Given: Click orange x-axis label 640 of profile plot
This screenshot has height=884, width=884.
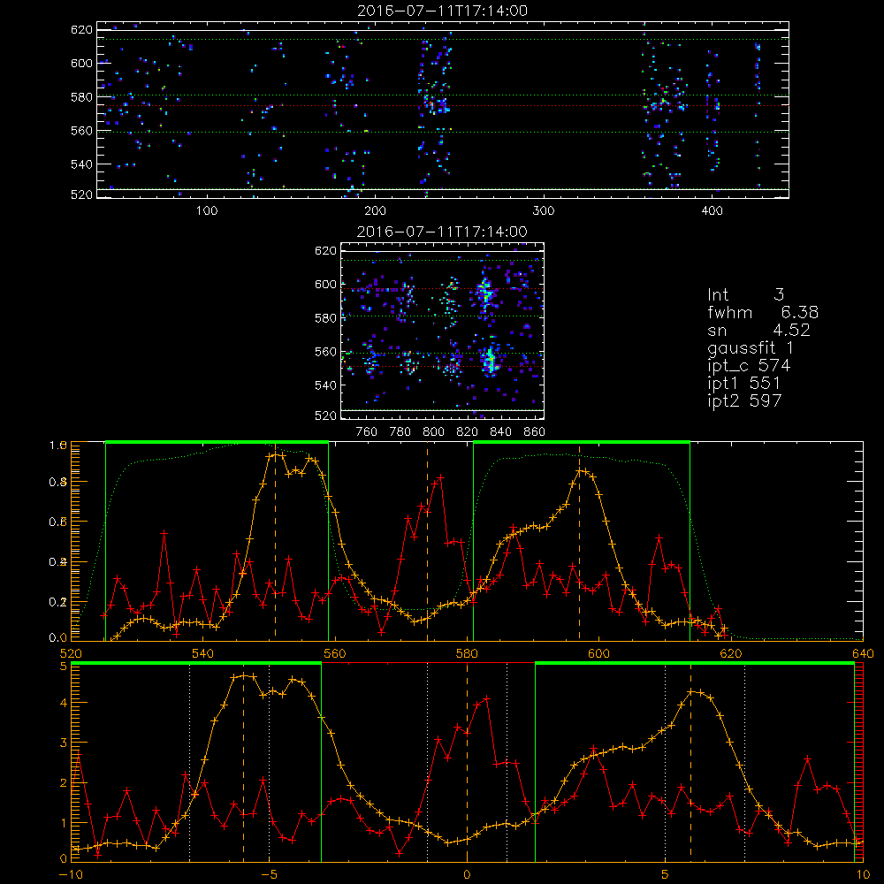Looking at the screenshot, I should click(863, 653).
